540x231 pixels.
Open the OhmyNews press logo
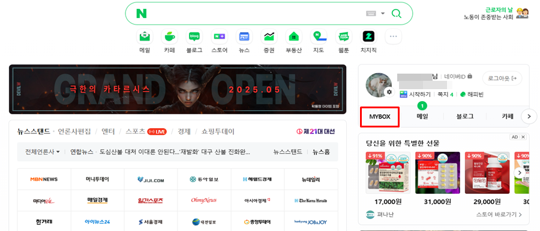point(204,200)
